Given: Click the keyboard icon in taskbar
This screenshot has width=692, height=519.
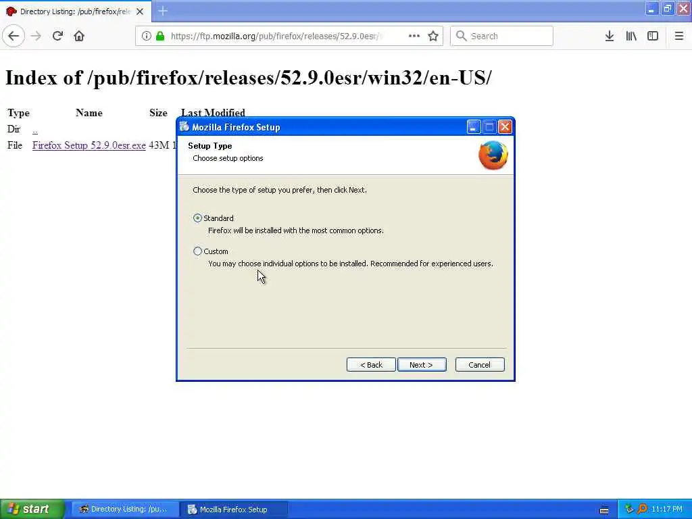Looking at the screenshot, I should [x=604, y=510].
